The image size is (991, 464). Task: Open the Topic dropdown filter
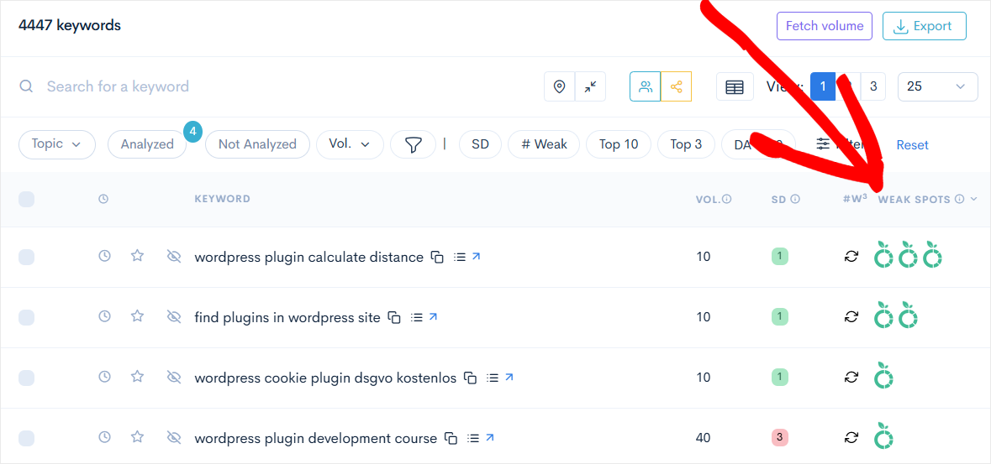pyautogui.click(x=56, y=144)
